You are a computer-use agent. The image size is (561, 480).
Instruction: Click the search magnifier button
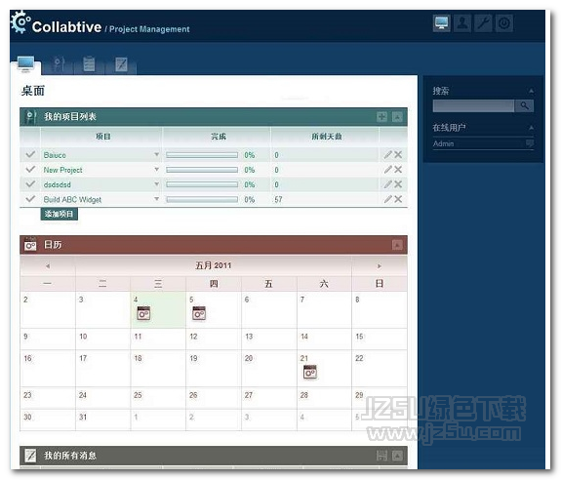pos(524,106)
